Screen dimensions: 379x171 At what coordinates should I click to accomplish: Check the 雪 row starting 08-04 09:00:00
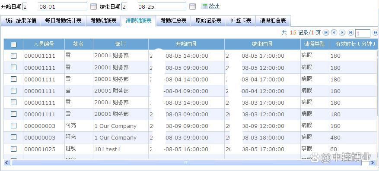(13, 91)
